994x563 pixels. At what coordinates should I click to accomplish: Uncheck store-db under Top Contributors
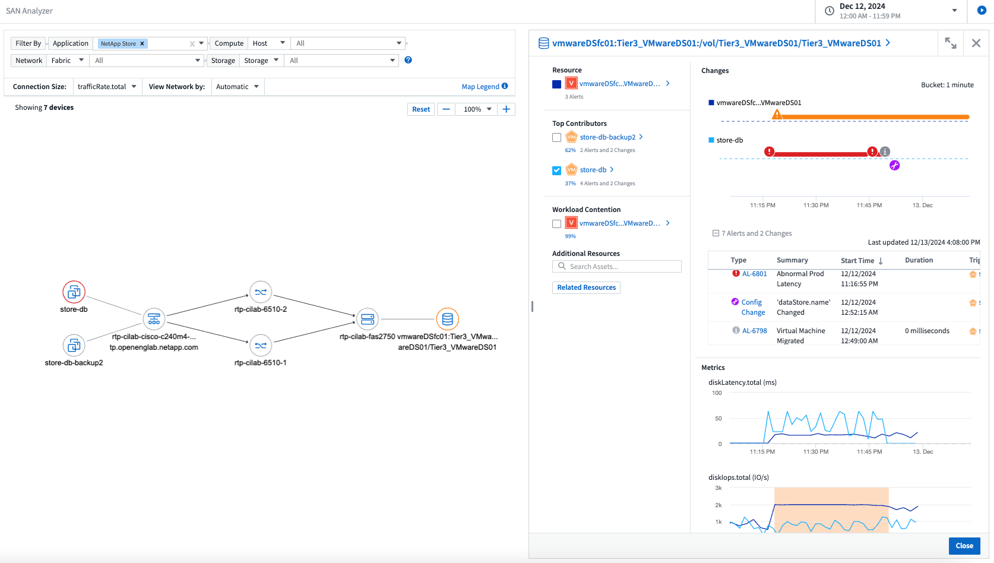[x=556, y=170]
